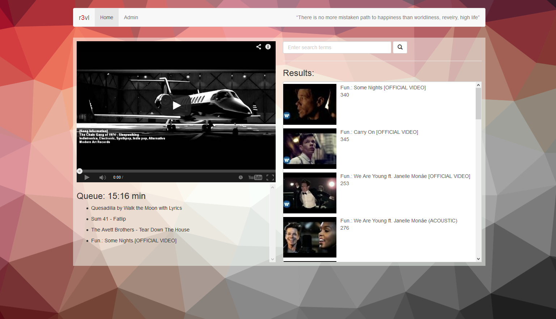
Task: Switch to the Home tab
Action: (107, 17)
